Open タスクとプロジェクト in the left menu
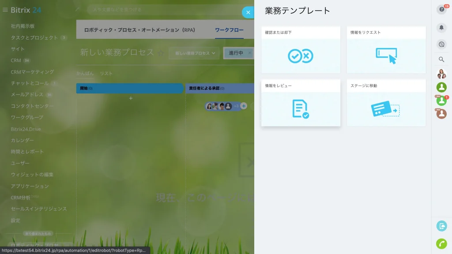 point(34,37)
